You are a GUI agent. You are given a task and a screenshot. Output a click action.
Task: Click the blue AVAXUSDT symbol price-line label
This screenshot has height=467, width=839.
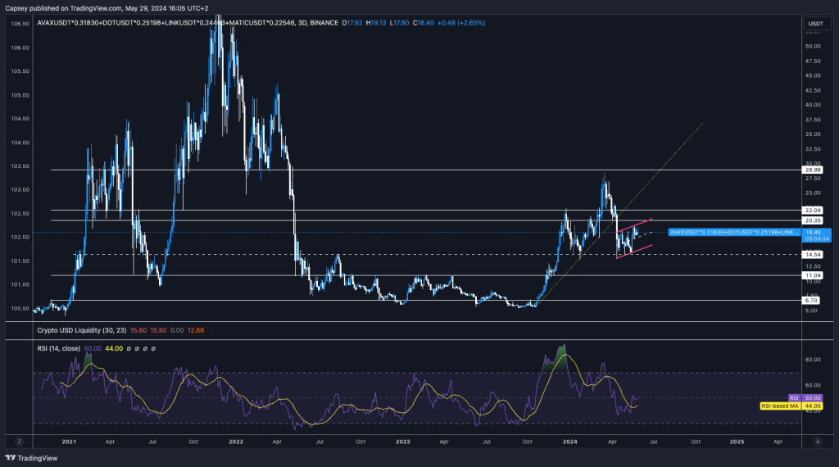click(x=734, y=232)
